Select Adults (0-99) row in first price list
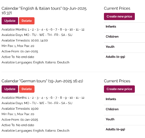145x138 pixels. tap(124, 57)
